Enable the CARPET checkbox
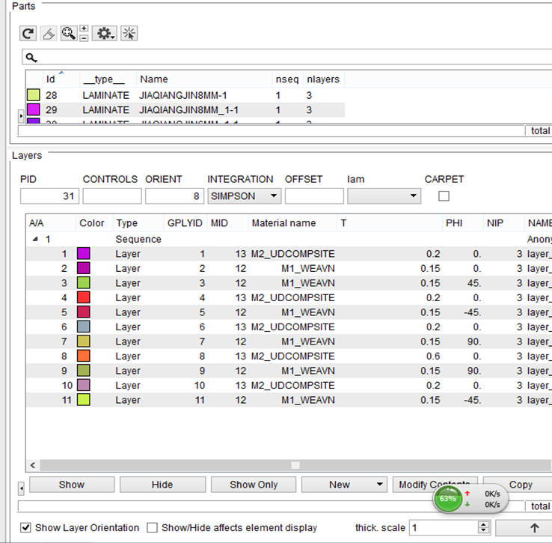The image size is (552, 543). click(x=444, y=196)
